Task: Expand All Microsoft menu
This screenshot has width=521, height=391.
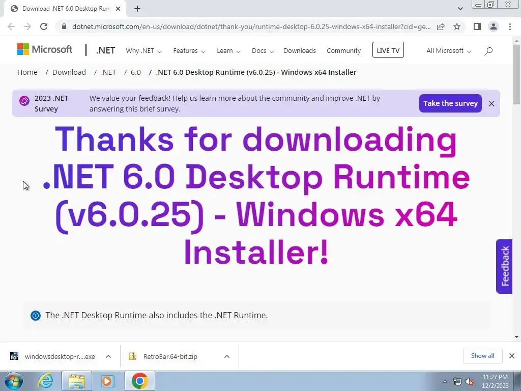Action: [x=449, y=51]
